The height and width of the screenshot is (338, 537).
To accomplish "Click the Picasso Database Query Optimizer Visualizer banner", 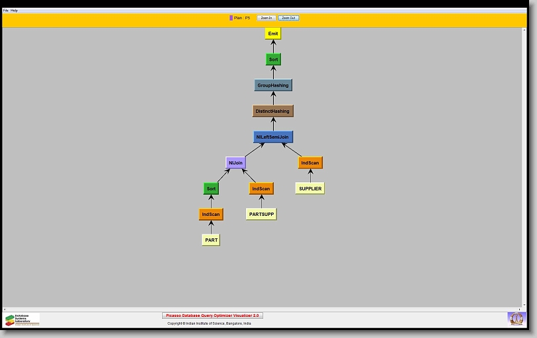I will 212,316.
